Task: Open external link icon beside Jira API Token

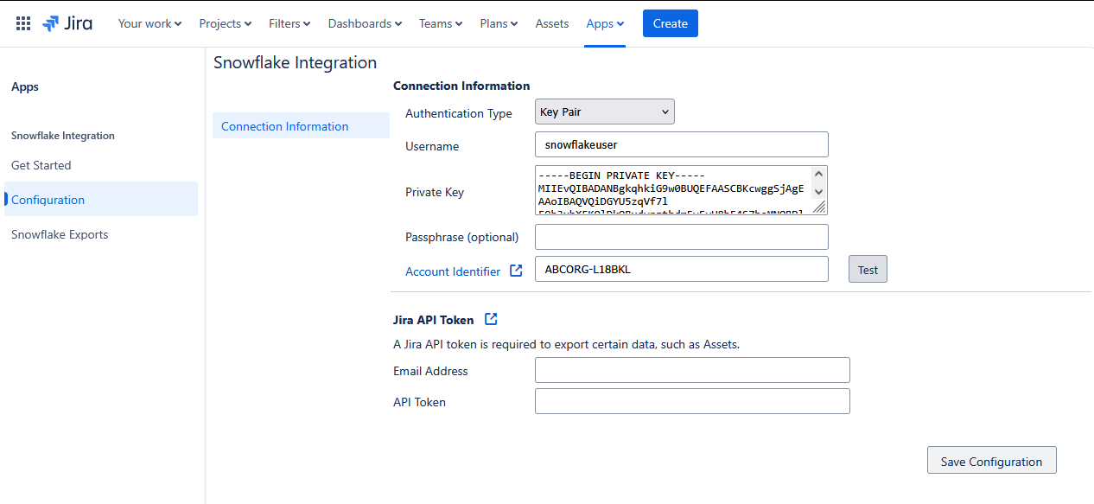Action: [x=491, y=319]
